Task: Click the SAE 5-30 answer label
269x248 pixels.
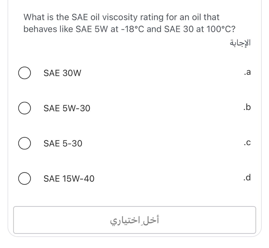Action: [x=63, y=143]
